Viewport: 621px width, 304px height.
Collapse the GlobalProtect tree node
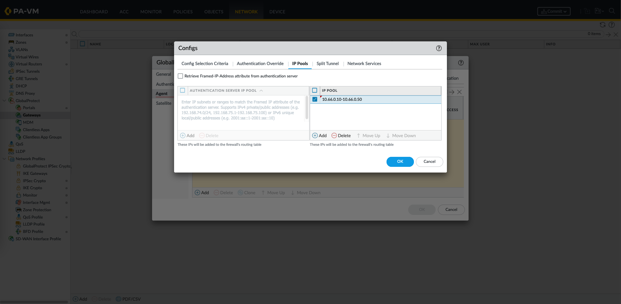(4, 100)
